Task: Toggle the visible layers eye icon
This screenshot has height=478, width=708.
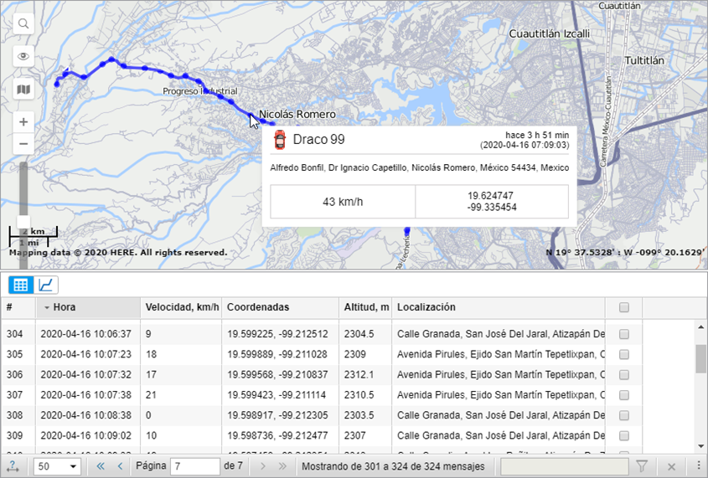Action: tap(23, 56)
